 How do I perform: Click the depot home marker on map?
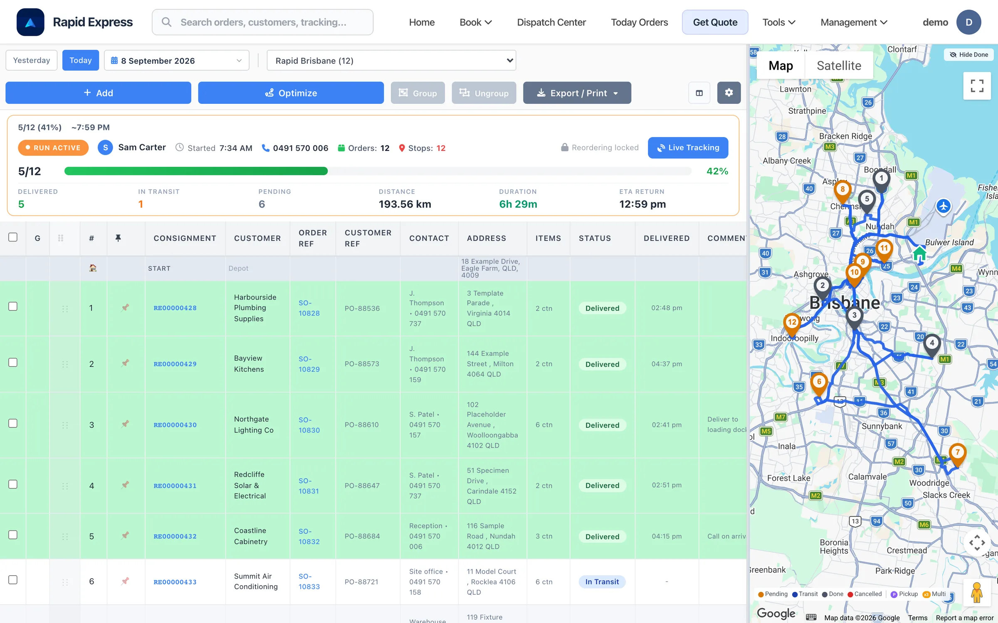pos(919,253)
